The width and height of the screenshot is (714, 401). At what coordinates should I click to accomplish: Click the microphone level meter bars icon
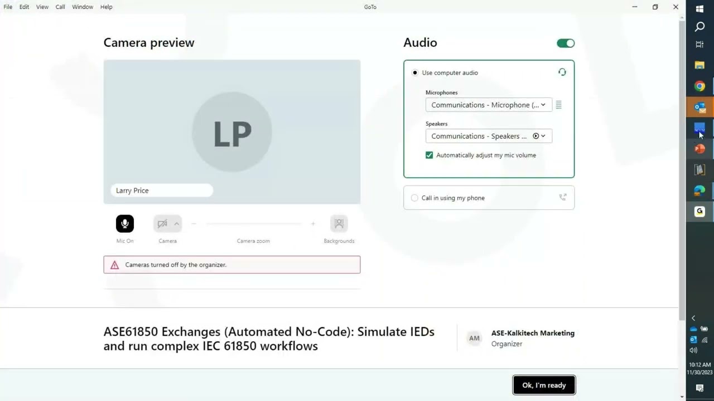[558, 105]
